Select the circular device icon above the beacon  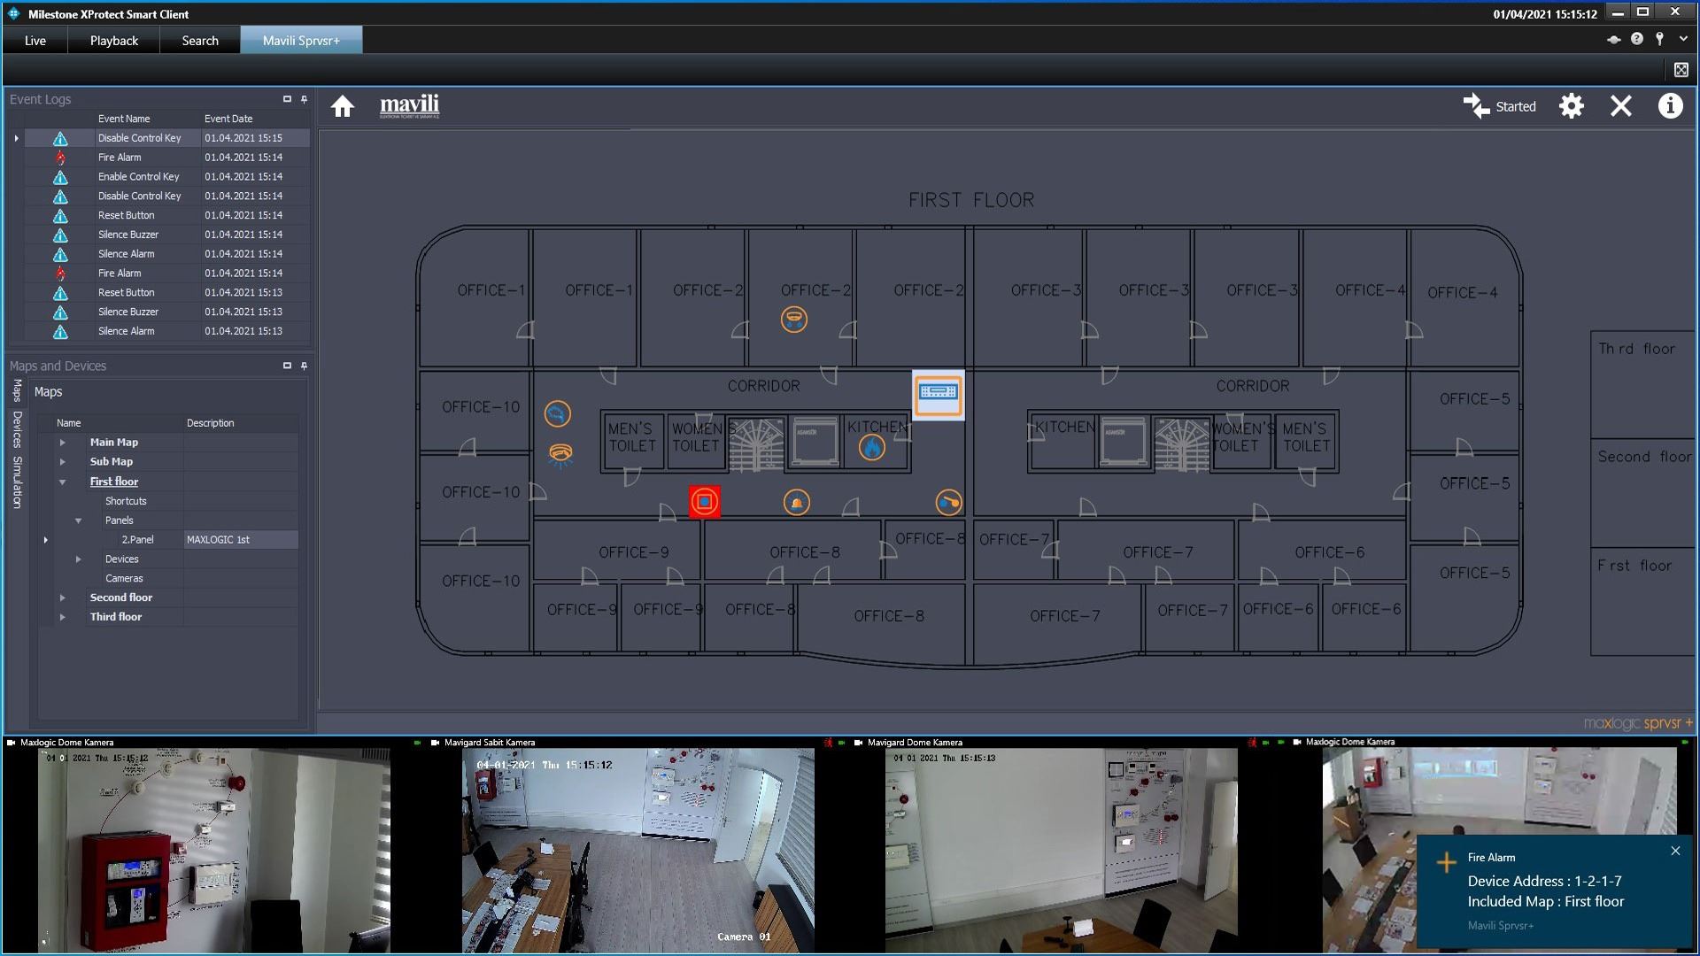[x=558, y=413]
